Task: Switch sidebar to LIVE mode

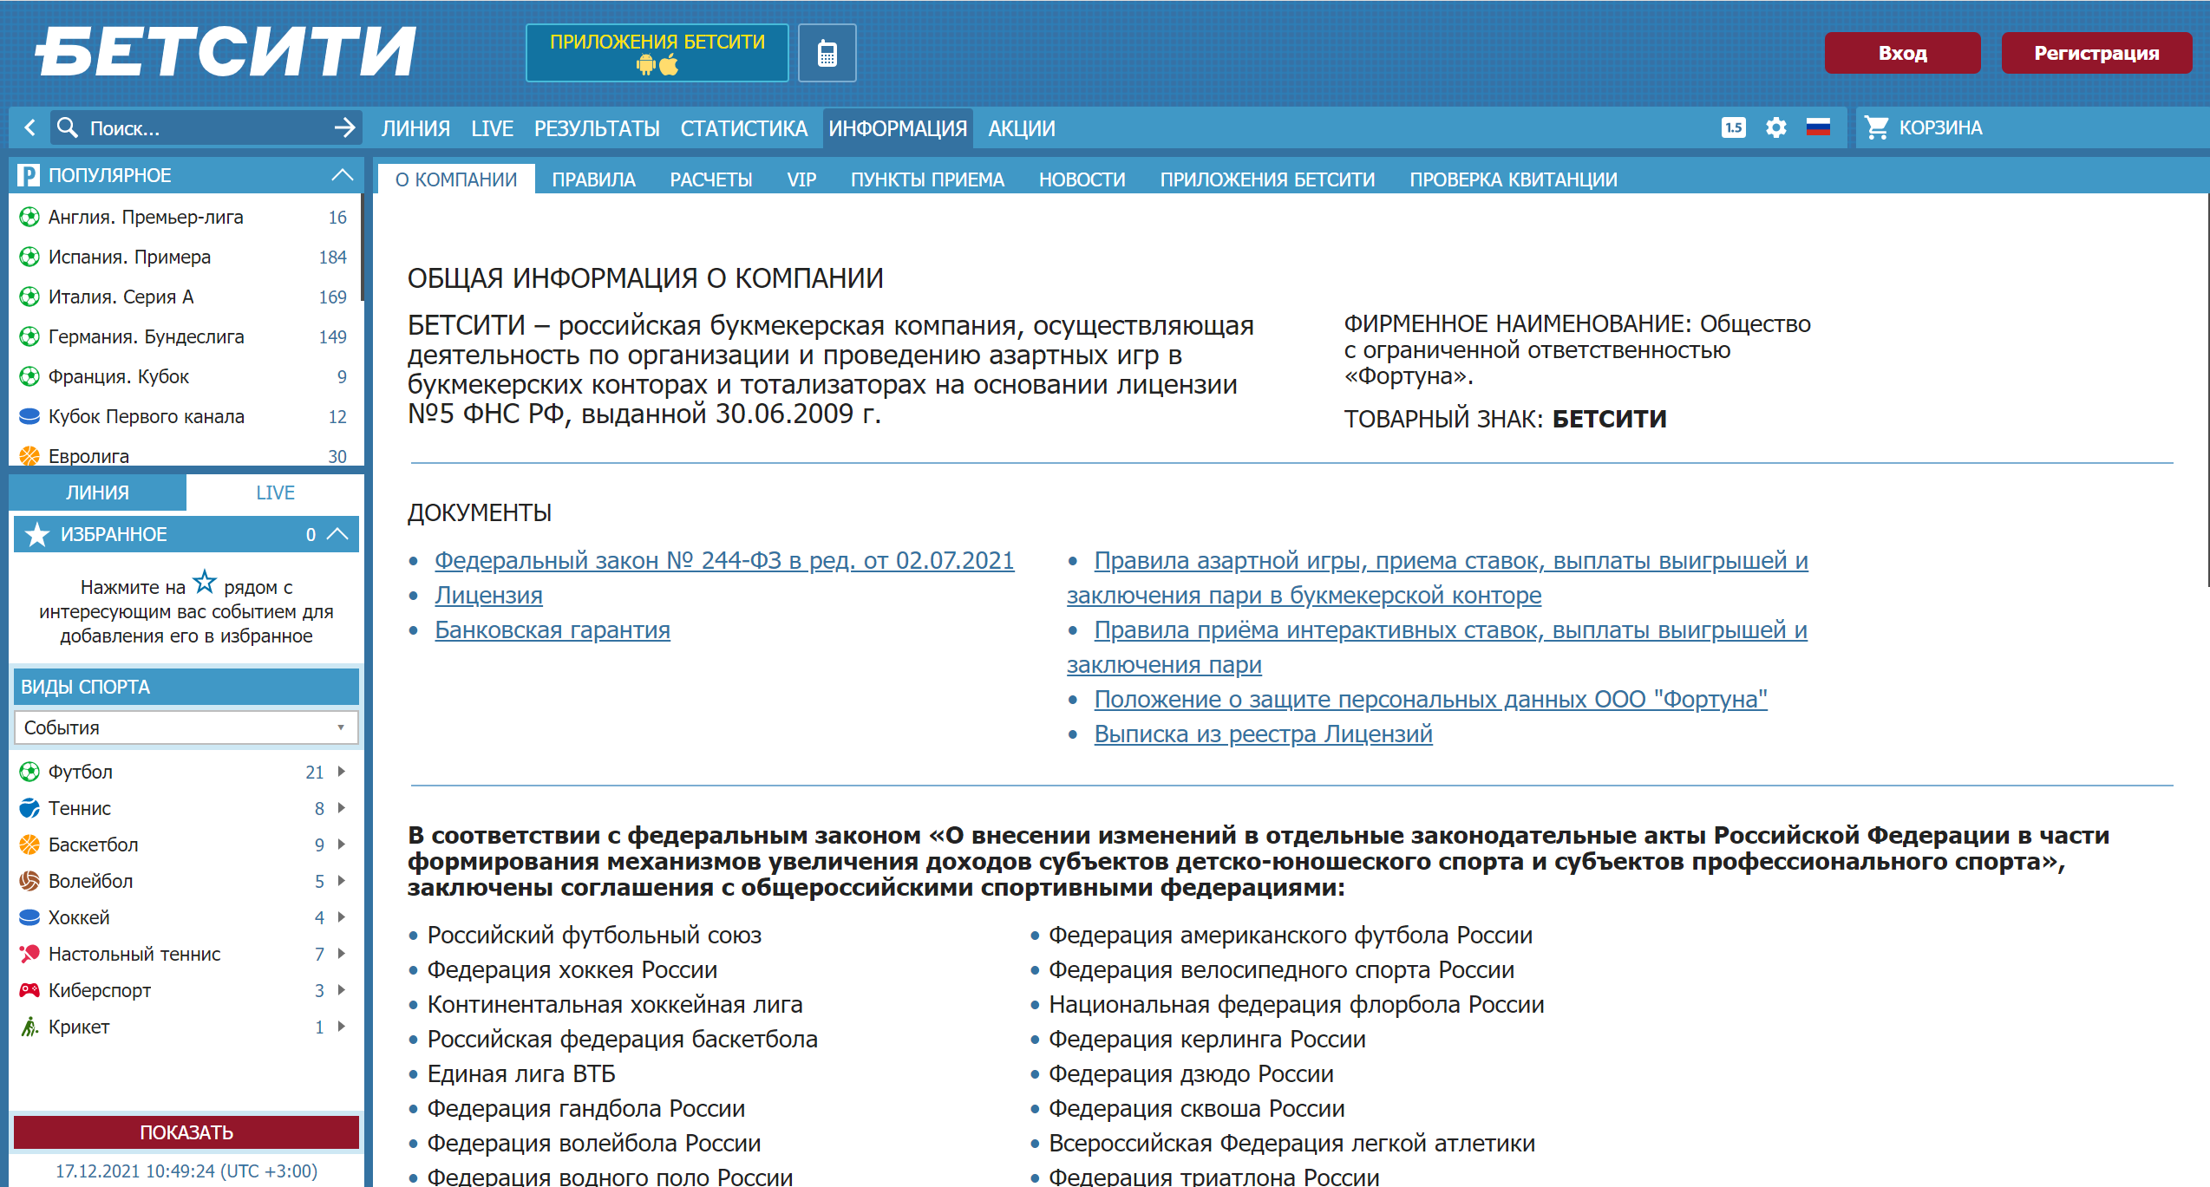Action: click(x=275, y=492)
